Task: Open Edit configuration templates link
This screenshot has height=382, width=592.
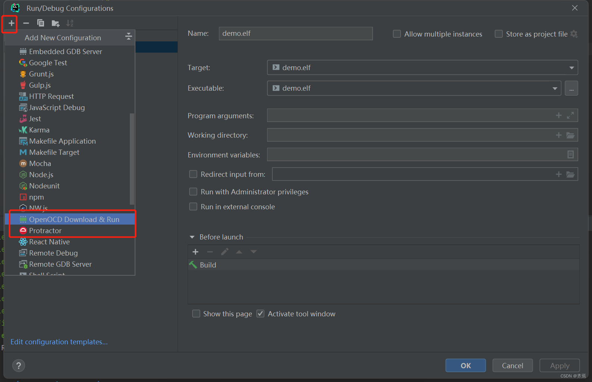Action: (x=59, y=342)
